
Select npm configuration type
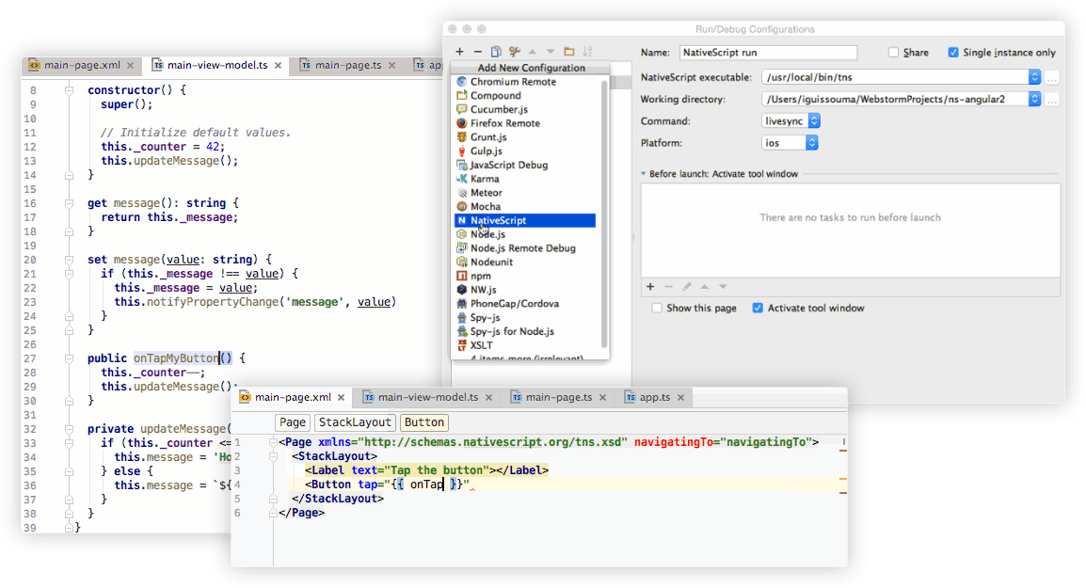pyautogui.click(x=525, y=276)
